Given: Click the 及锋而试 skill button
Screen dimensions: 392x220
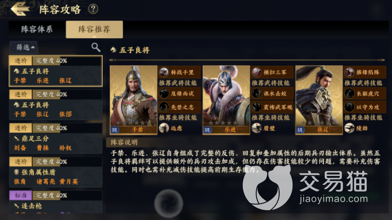Looking at the screenshot, I should (179, 93).
